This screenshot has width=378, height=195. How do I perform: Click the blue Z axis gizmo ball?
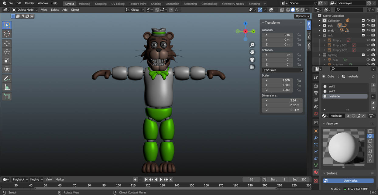coord(246,23)
